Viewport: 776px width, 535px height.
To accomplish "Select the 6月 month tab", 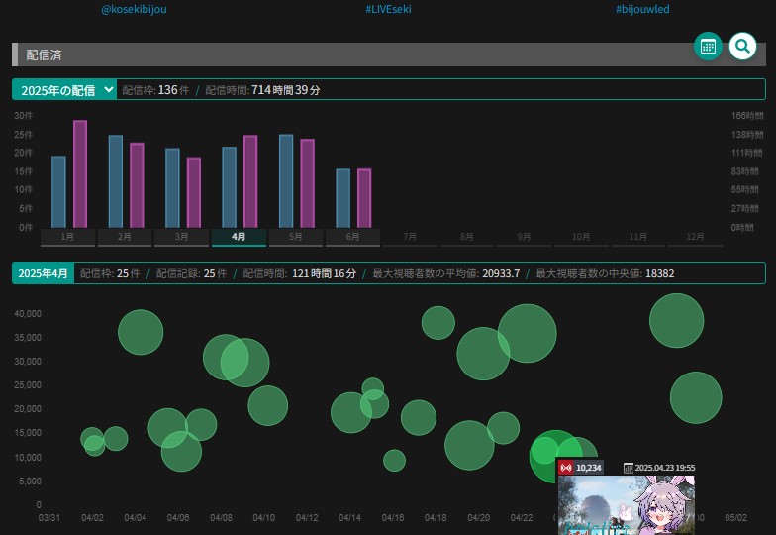I will point(352,237).
